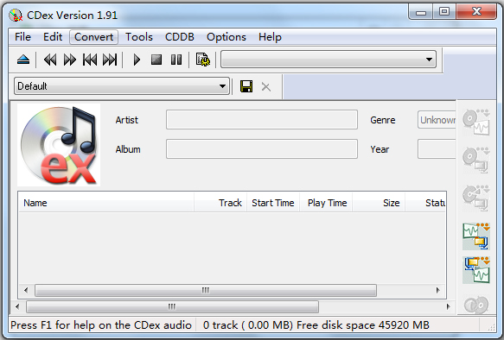504x340 pixels.
Task: Save the current profile
Action: [246, 86]
